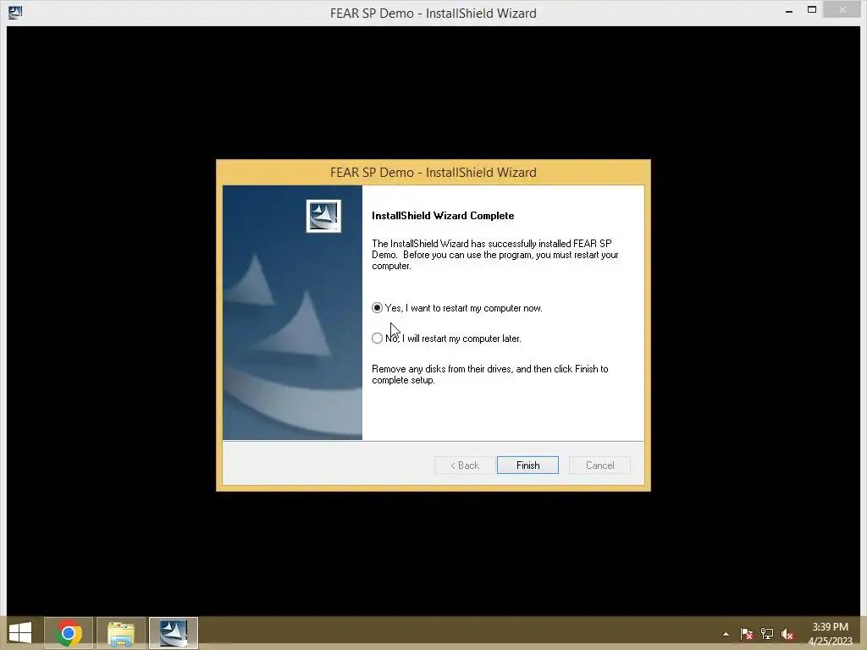Launch Google Chrome from the taskbar
Viewport: 867px width, 650px height.
[69, 633]
